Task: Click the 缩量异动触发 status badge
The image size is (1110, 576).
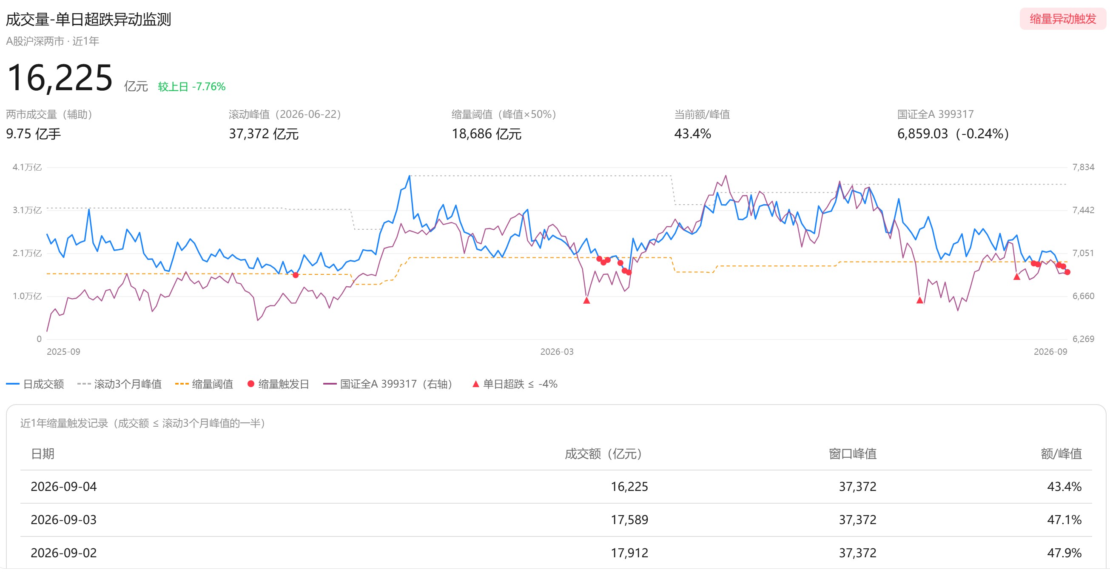Action: 1063,19
